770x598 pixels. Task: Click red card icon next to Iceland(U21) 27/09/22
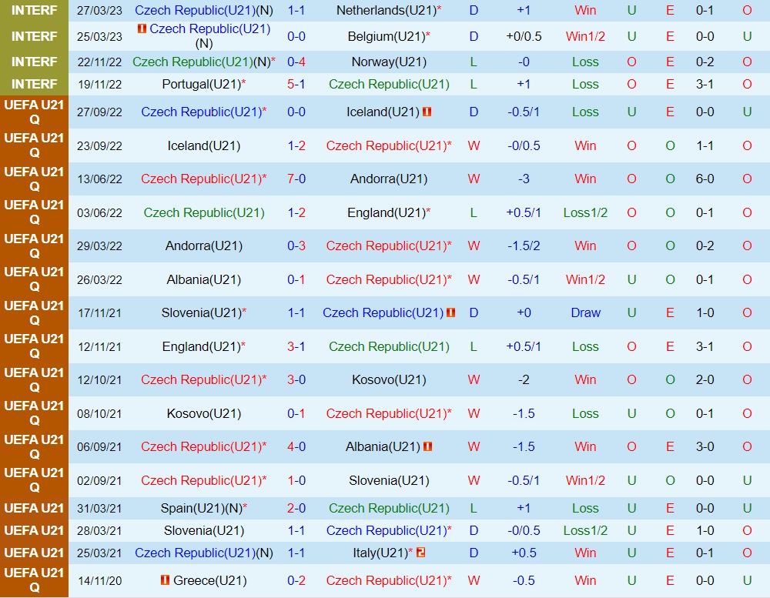click(427, 112)
